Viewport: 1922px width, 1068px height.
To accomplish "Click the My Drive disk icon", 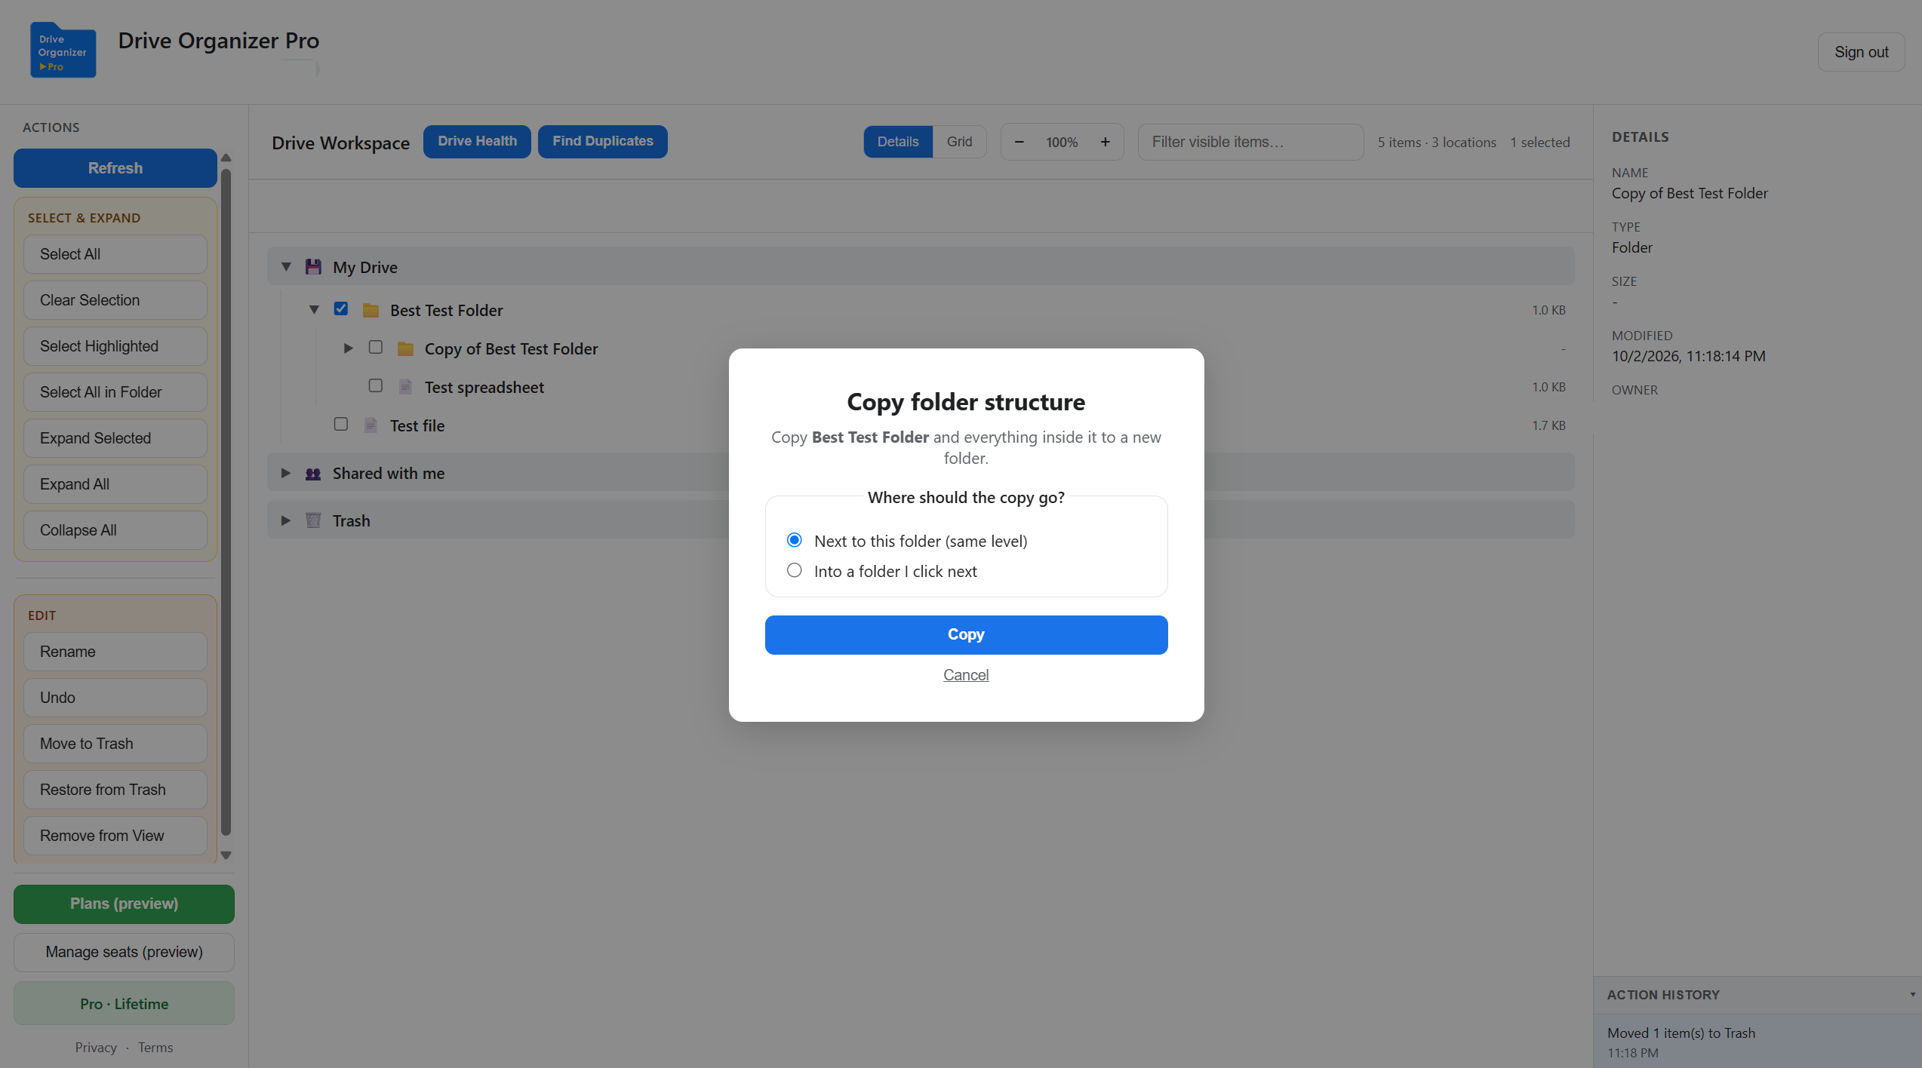I will pos(313,267).
